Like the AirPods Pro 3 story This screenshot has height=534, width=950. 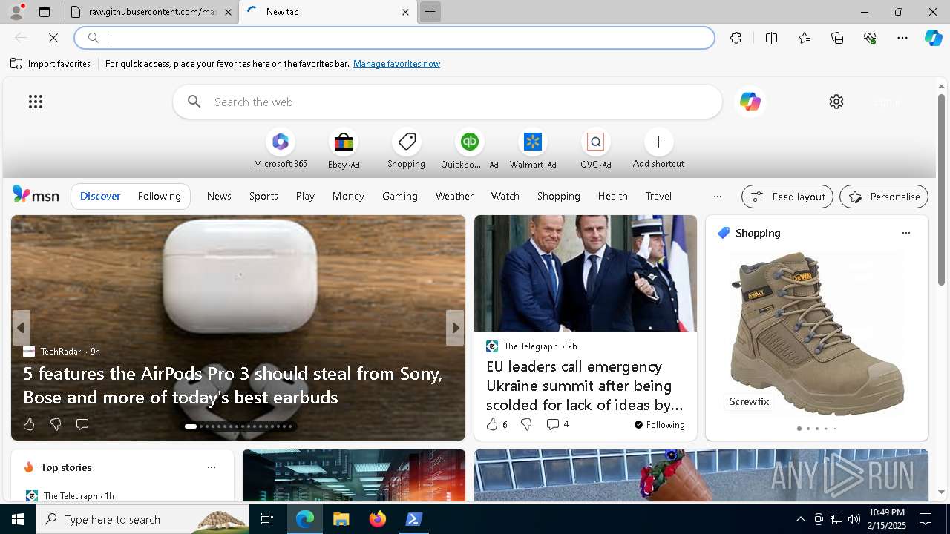[x=29, y=424]
